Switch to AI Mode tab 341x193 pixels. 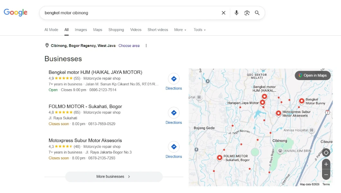click(x=51, y=30)
